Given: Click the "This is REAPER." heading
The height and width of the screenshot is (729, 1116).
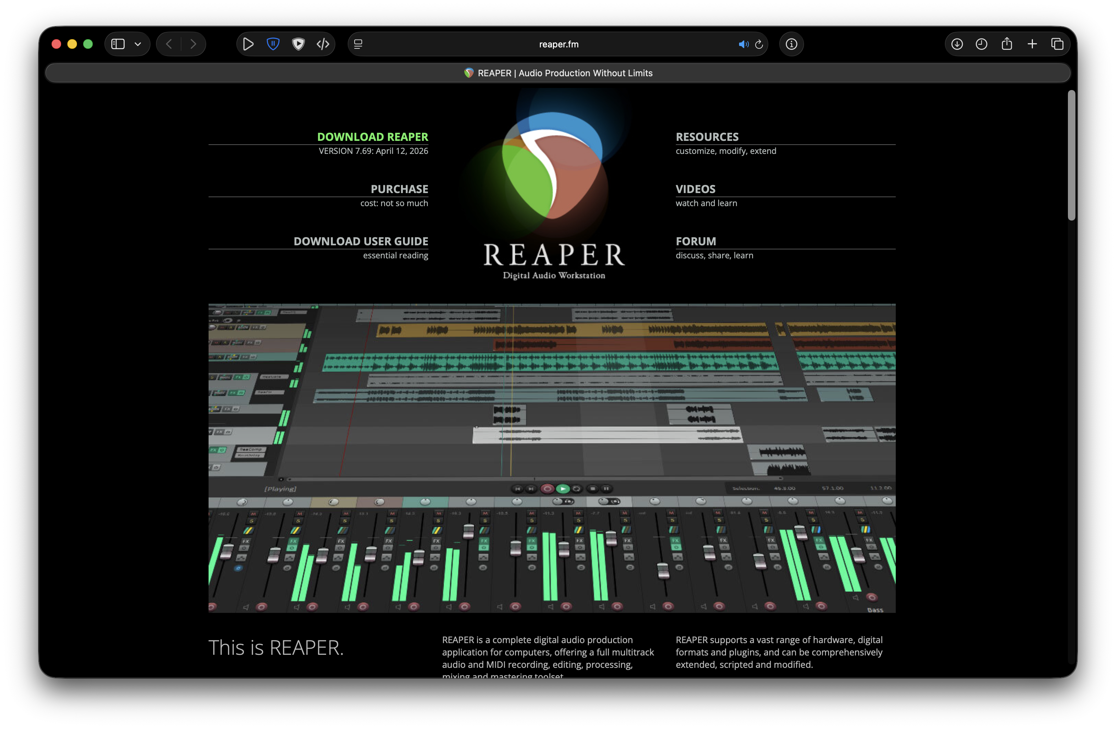Looking at the screenshot, I should click(276, 648).
